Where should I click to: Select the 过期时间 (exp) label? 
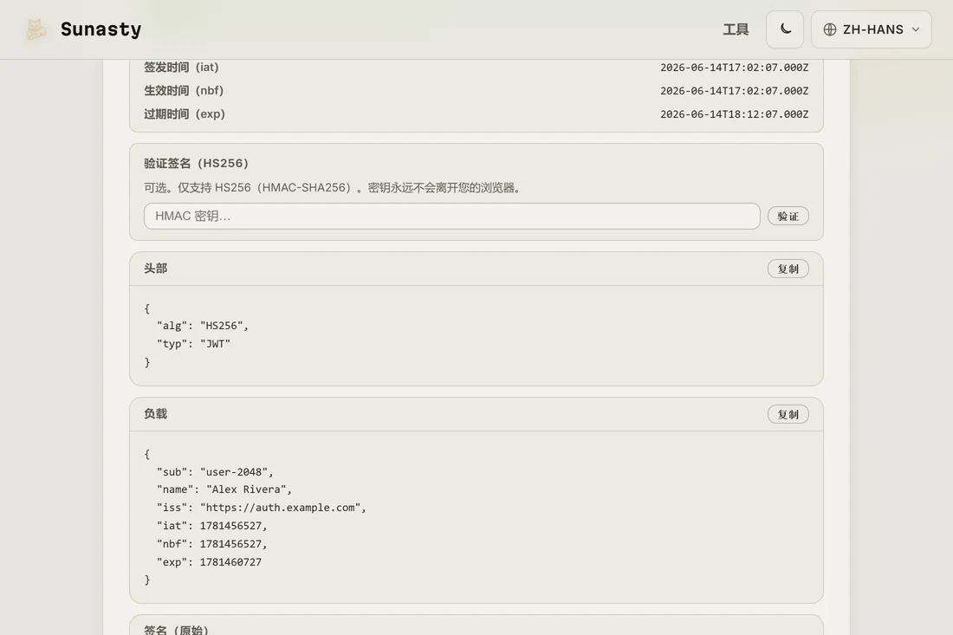(185, 114)
